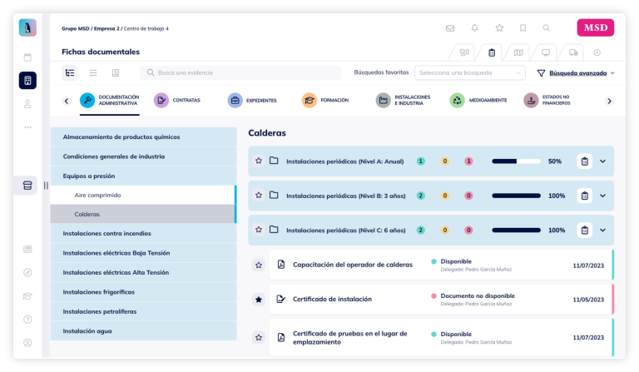The image size is (639, 372).
Task: Click the bookmark icon in the top bar
Action: 523,28
